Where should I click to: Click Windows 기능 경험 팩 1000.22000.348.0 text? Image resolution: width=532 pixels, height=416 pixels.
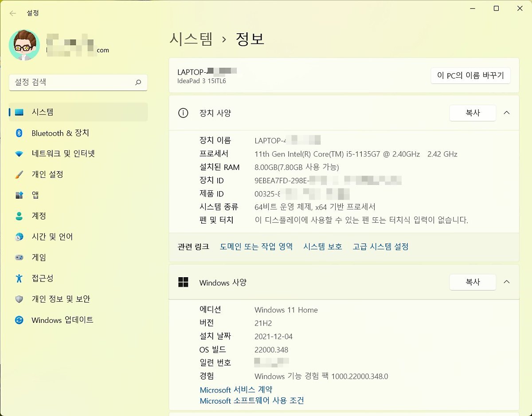tap(321, 377)
